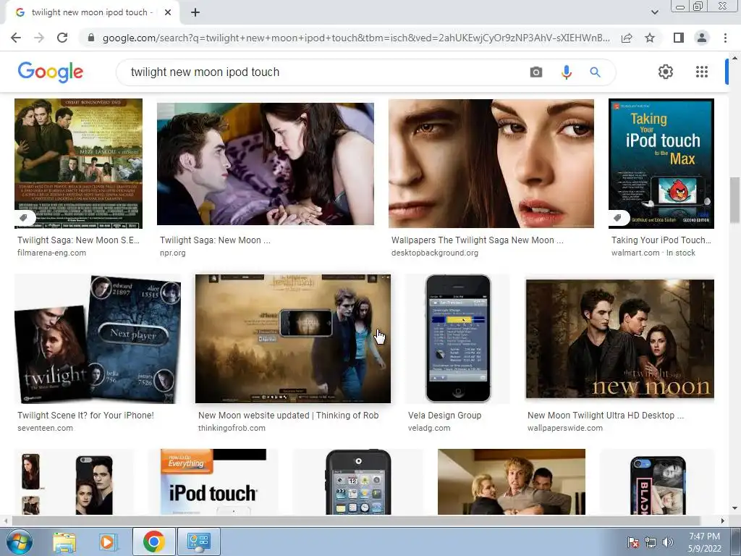Open Windows Explorer from taskbar

pos(64,542)
